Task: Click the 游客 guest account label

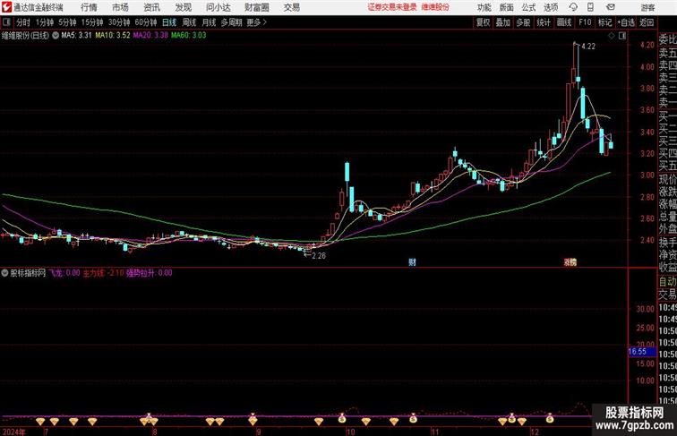Action: click(647, 7)
